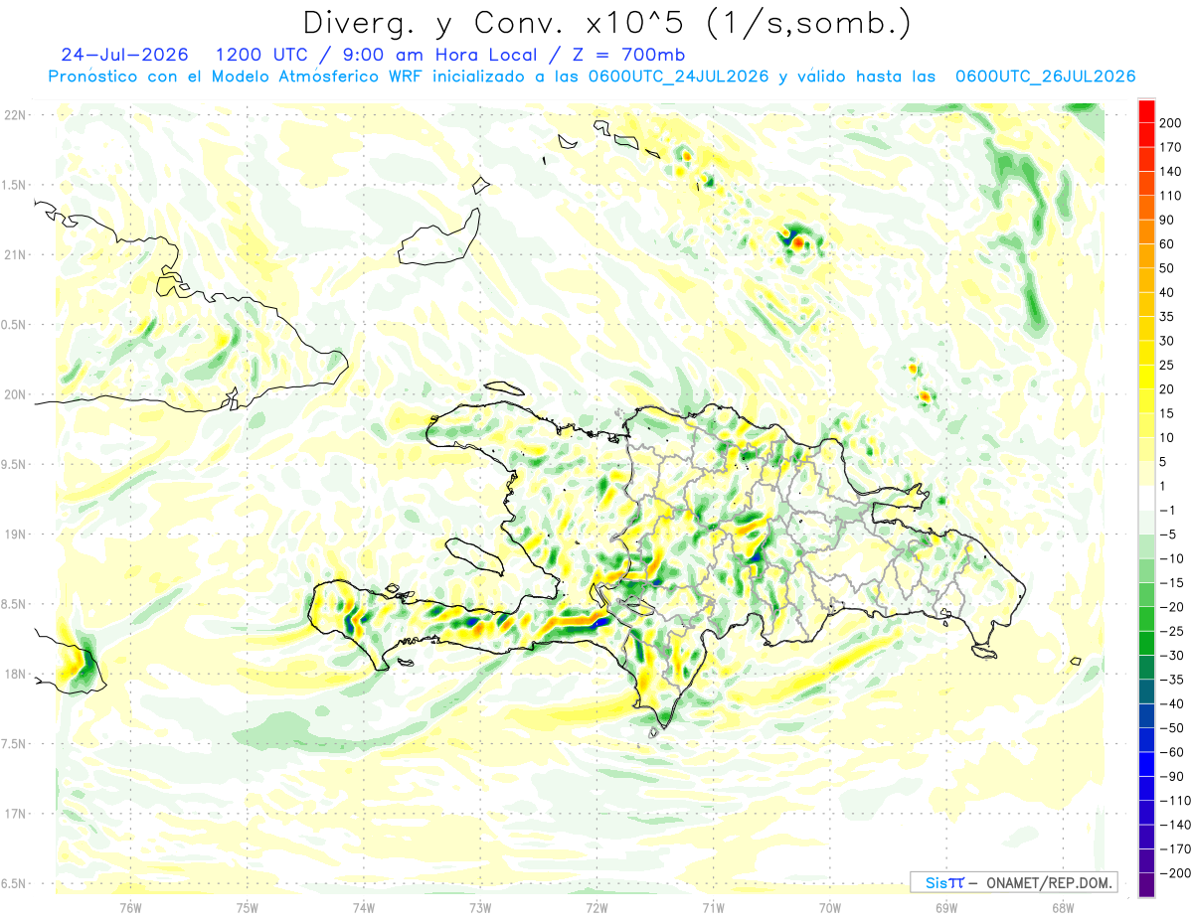The image size is (1193, 921).
Task: Click the '-40' color scale value
Action: (1171, 704)
